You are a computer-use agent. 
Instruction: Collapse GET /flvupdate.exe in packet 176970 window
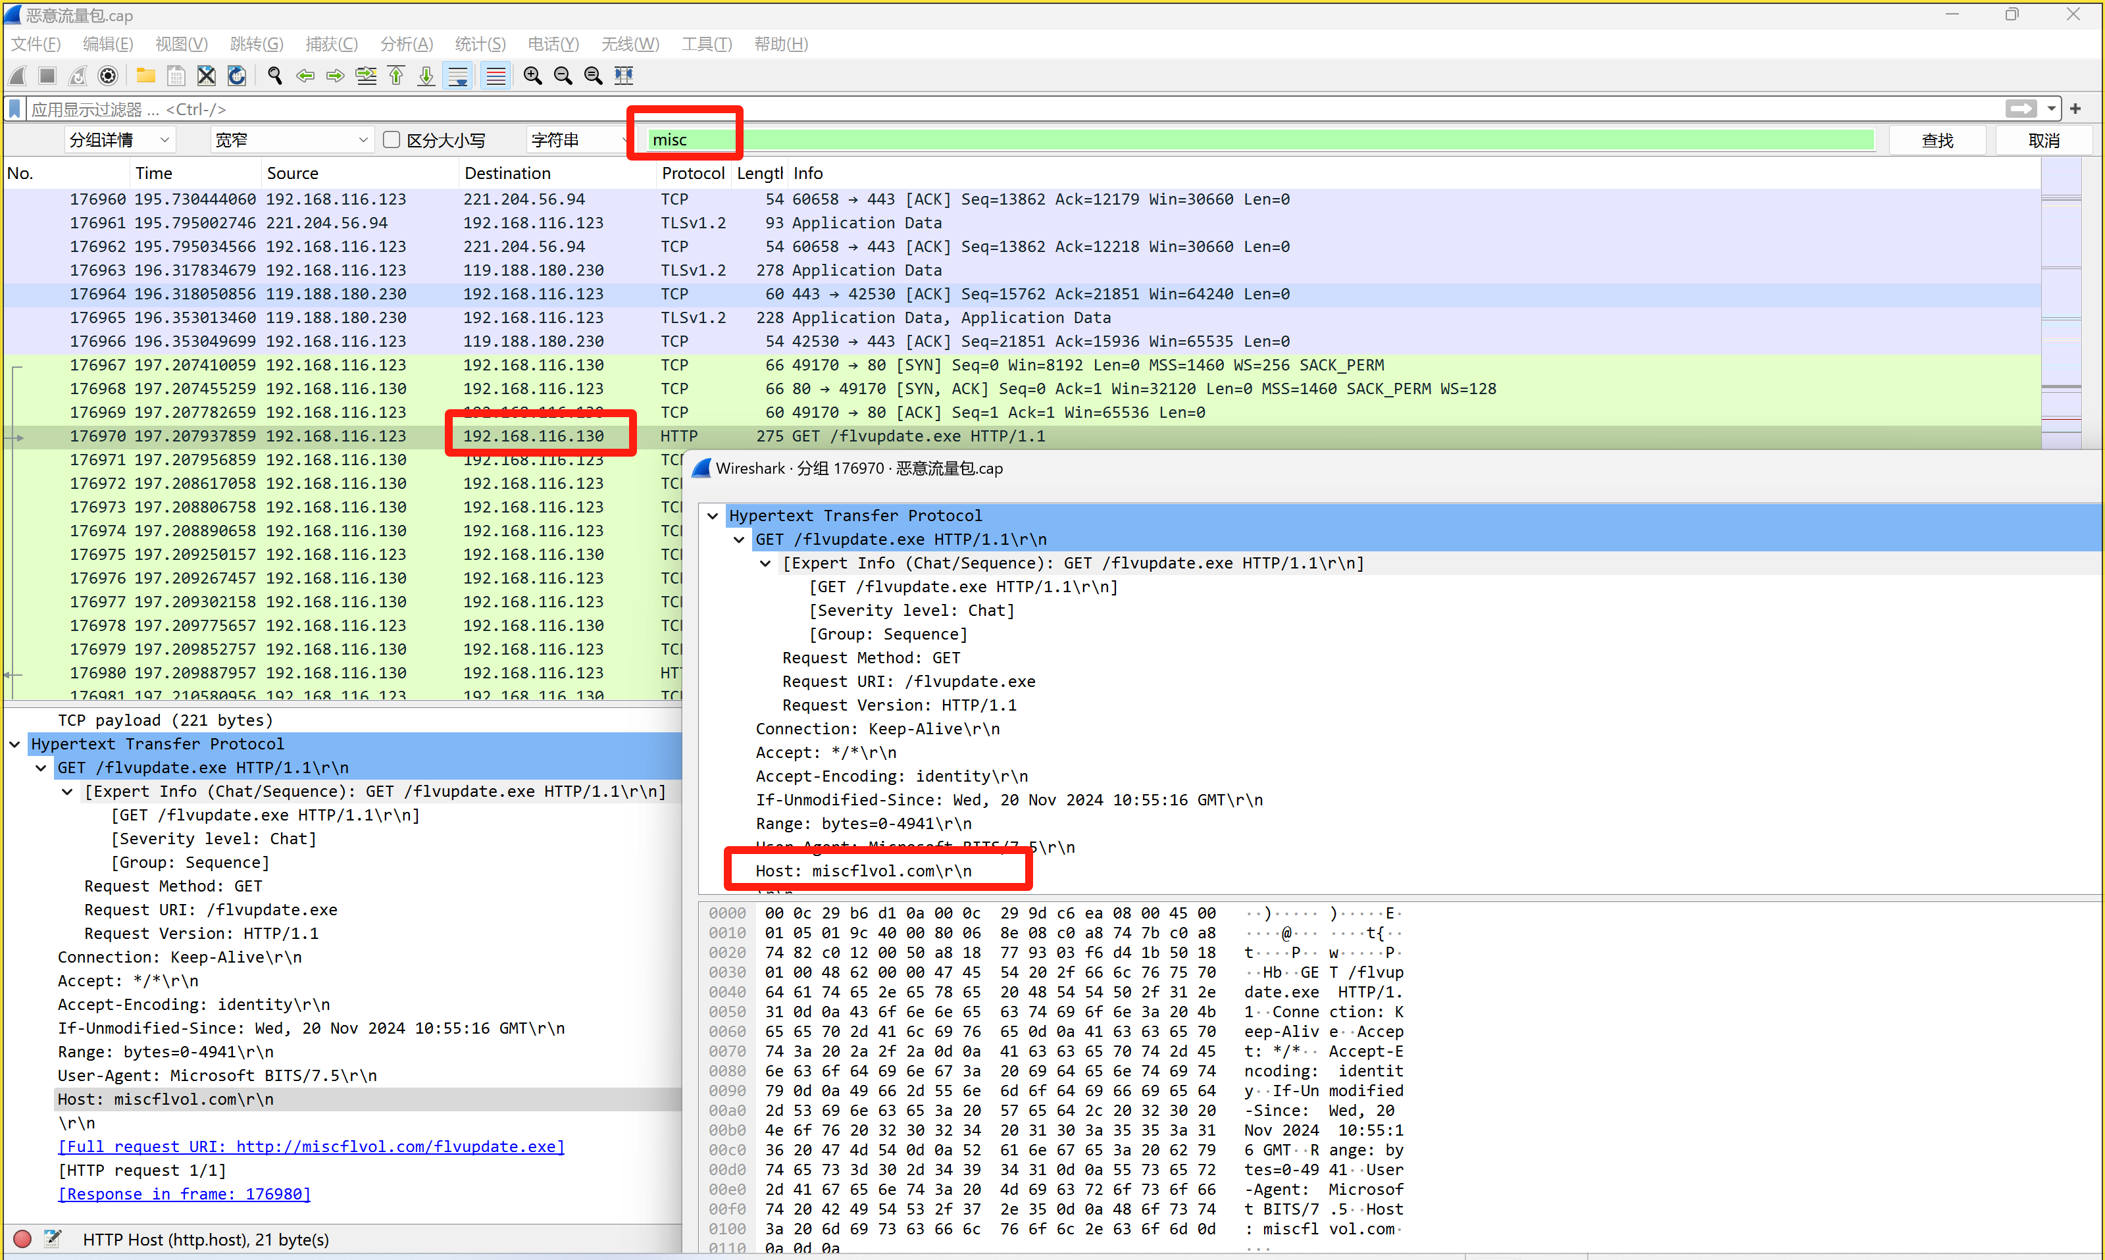739,539
